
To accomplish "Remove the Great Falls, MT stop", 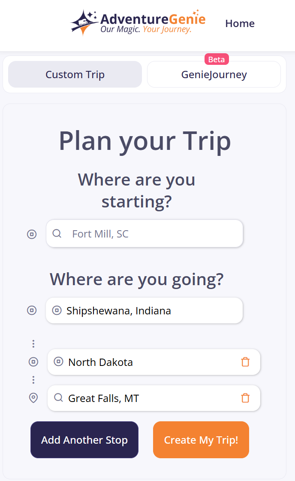I will (245, 398).
